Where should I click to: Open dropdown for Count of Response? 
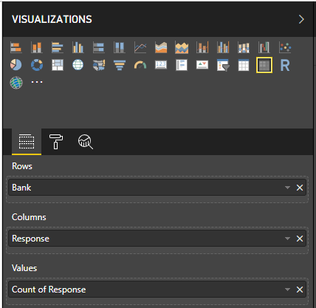point(287,290)
